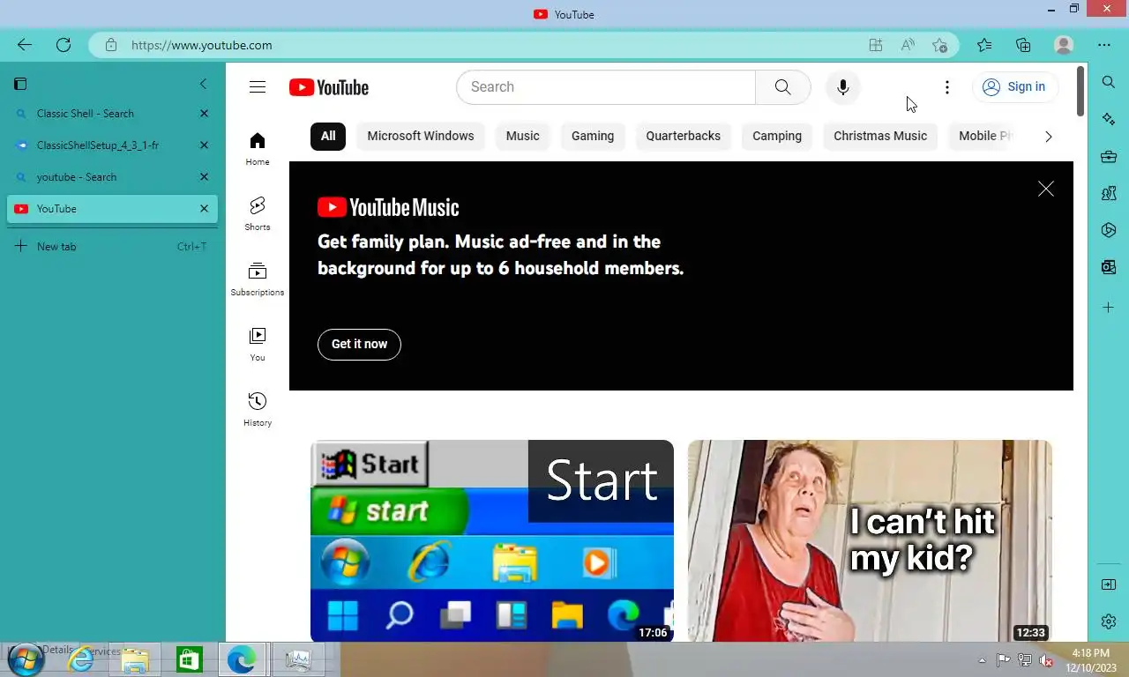View site information via the address bar lock icon
Screen dimensions: 1129x677
tap(111, 45)
